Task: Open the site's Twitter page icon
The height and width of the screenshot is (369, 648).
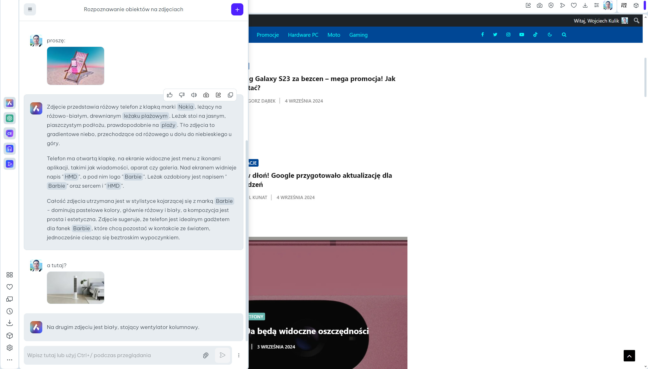Action: click(495, 35)
